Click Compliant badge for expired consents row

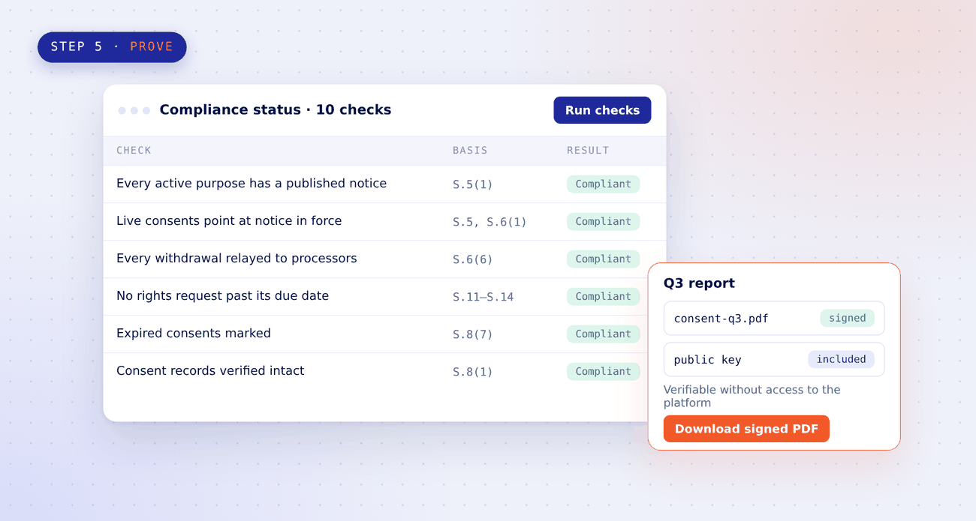[x=603, y=334]
